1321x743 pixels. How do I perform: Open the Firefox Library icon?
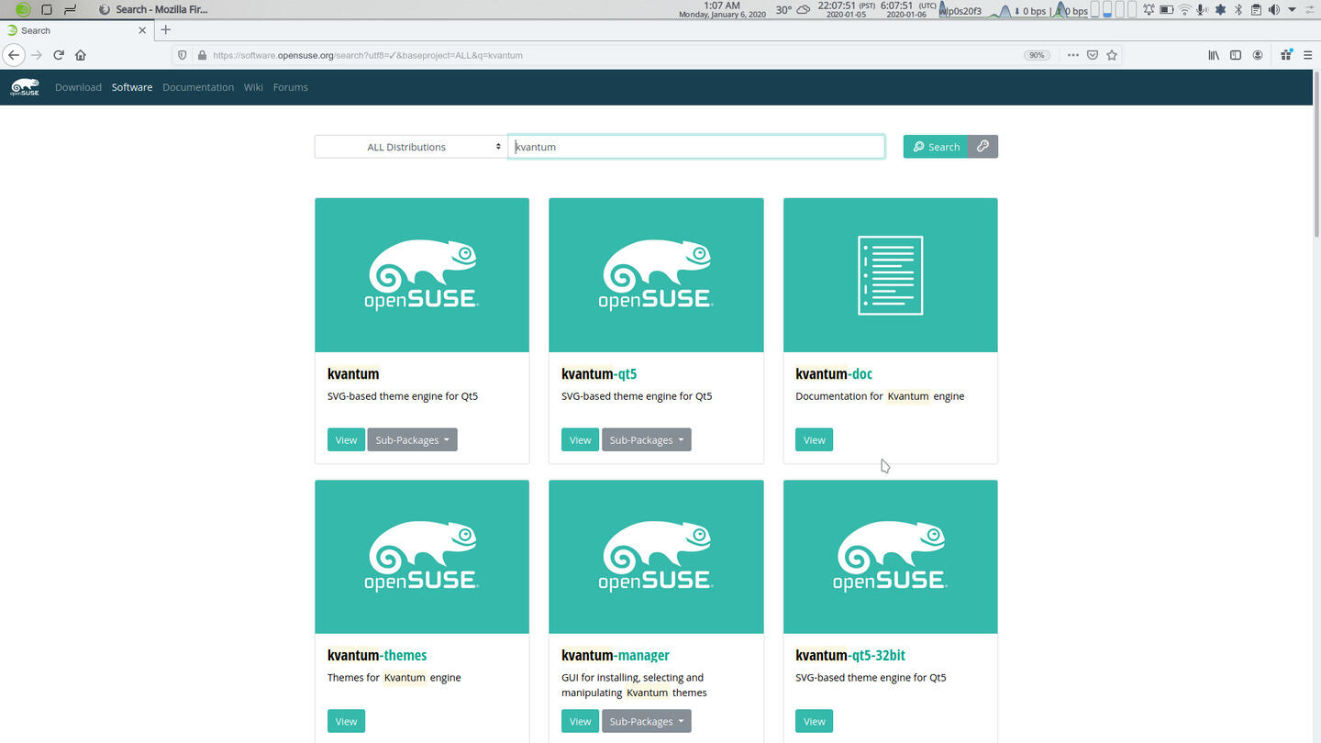click(1214, 55)
